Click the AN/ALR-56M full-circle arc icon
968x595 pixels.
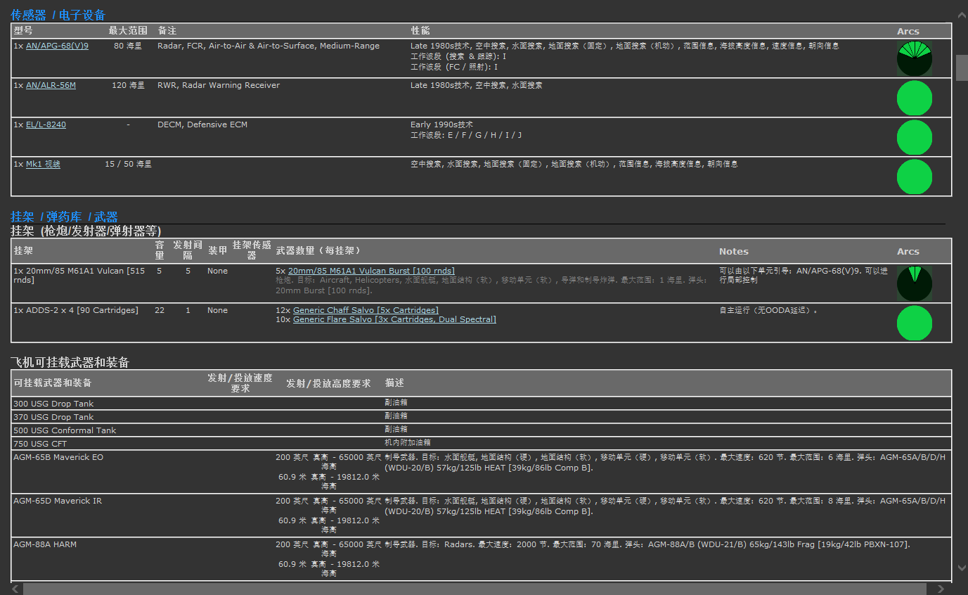coord(914,98)
